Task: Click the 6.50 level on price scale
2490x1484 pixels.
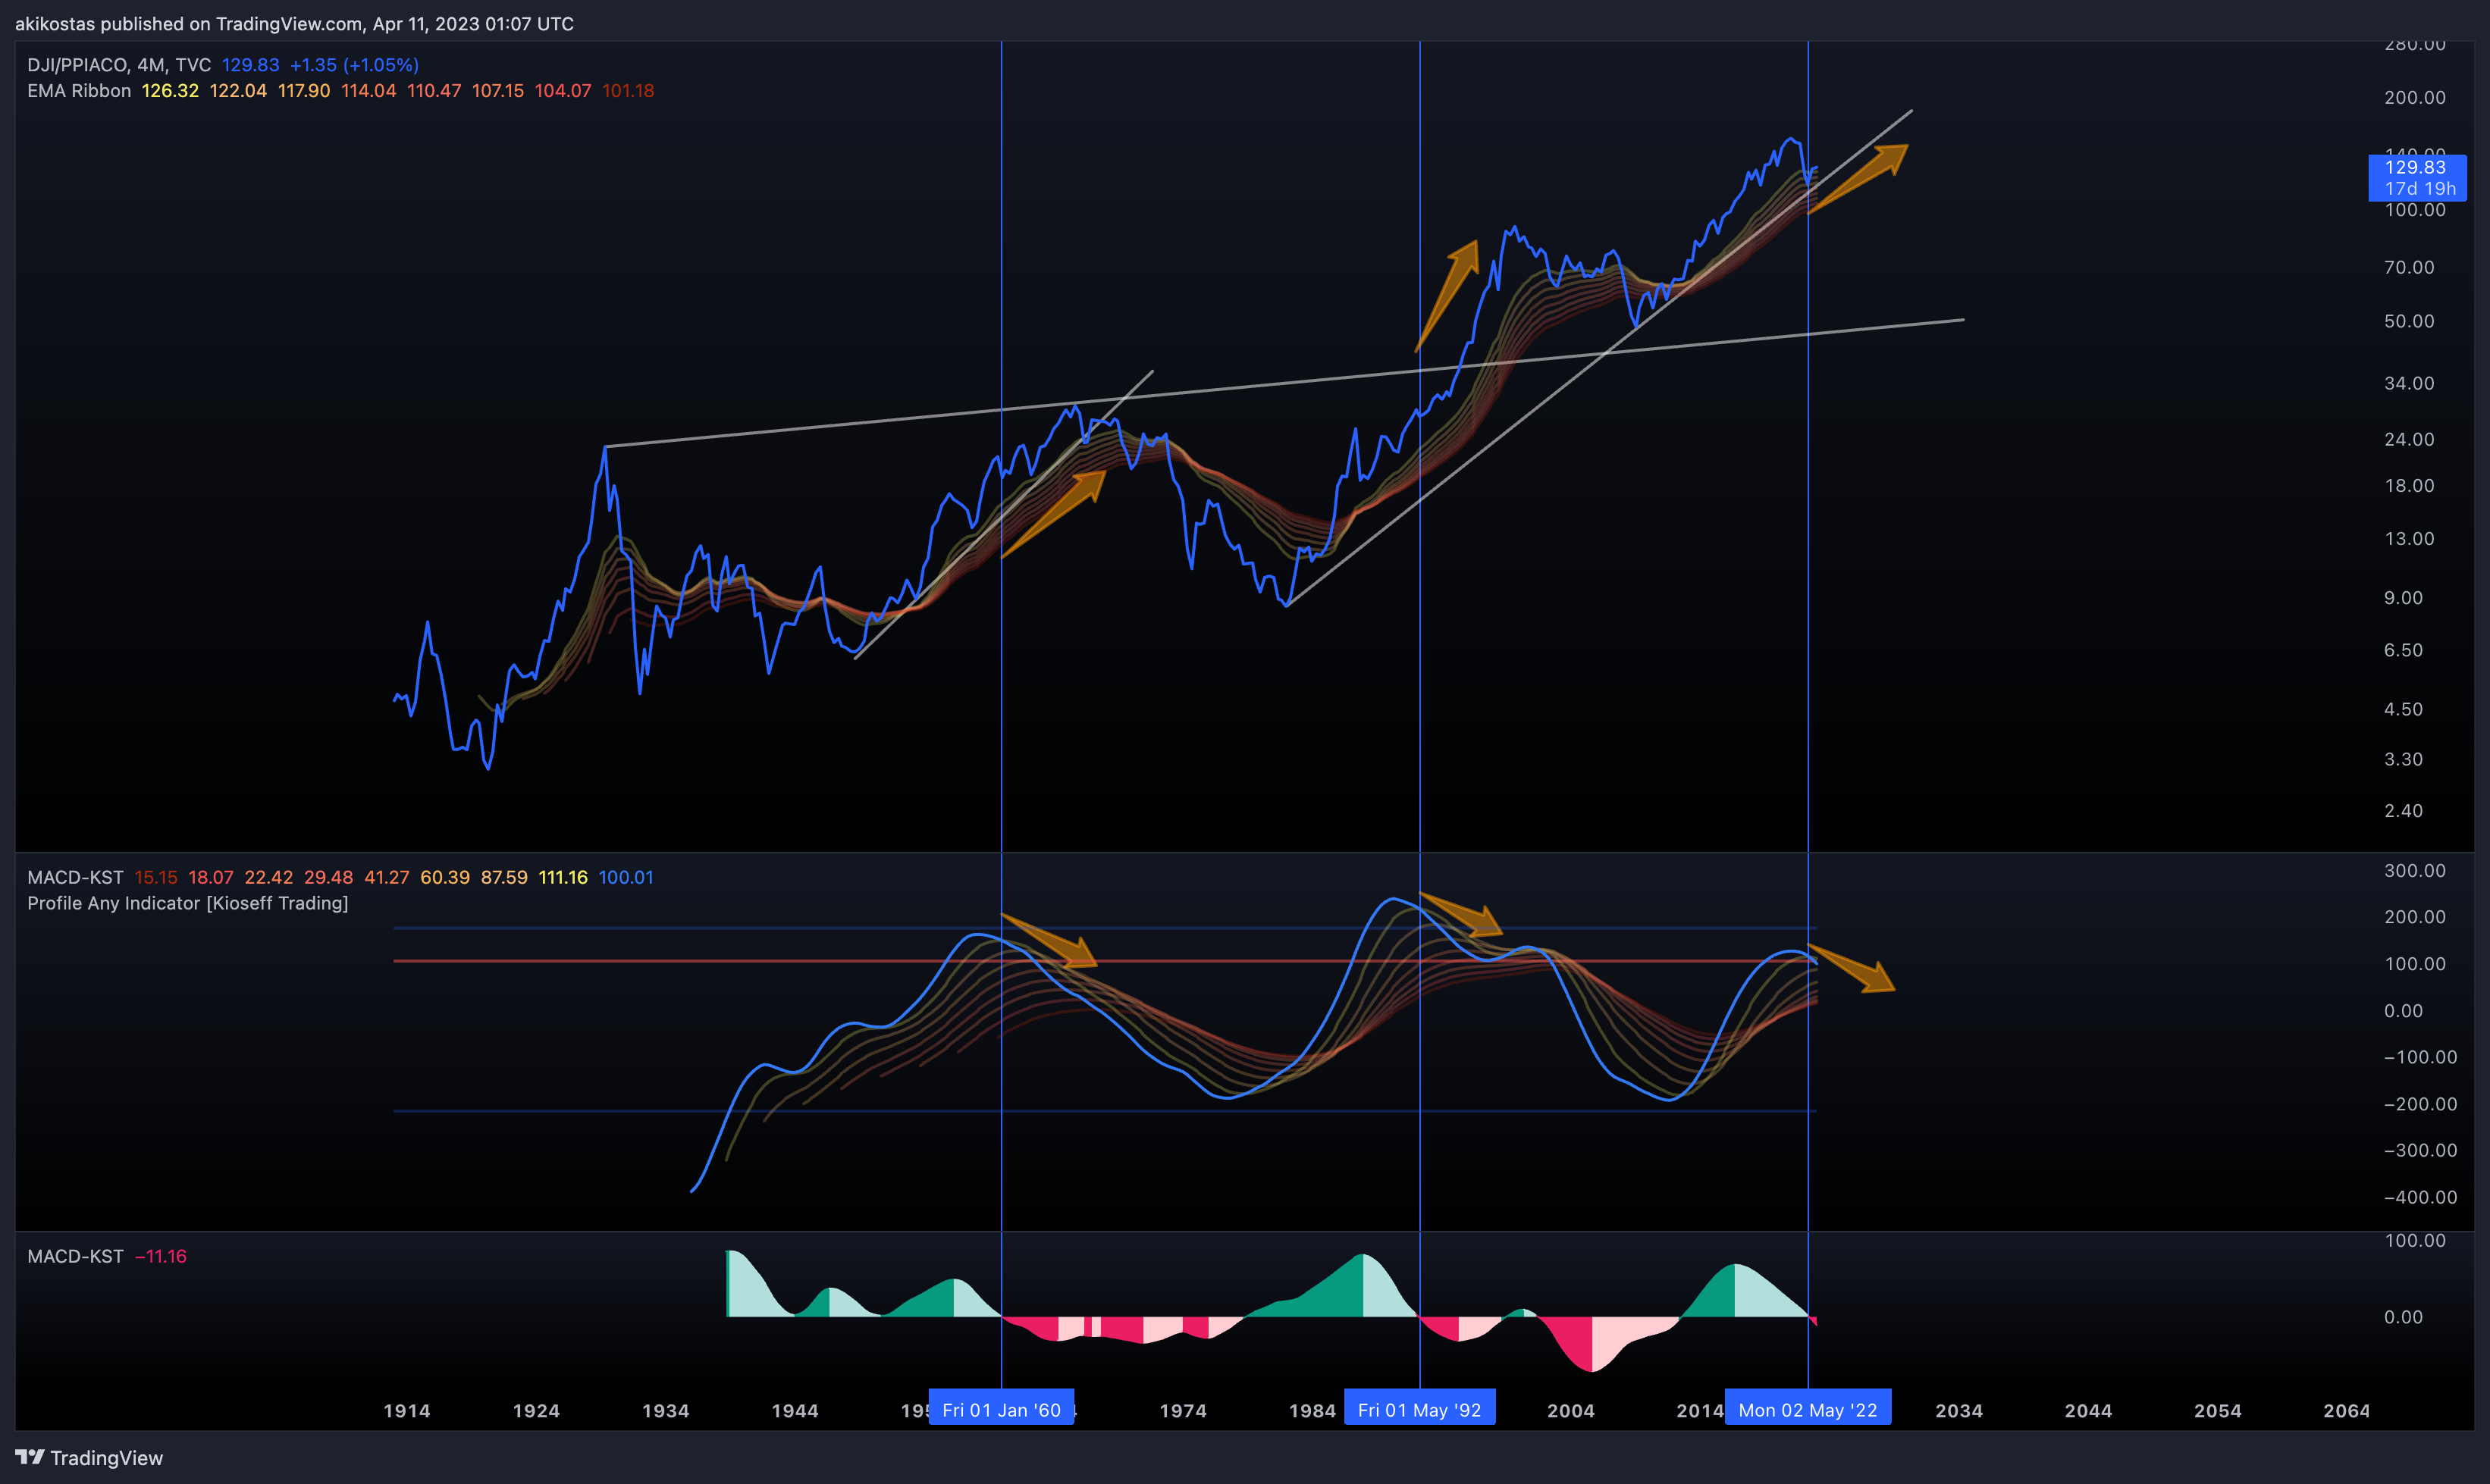Action: [2403, 651]
